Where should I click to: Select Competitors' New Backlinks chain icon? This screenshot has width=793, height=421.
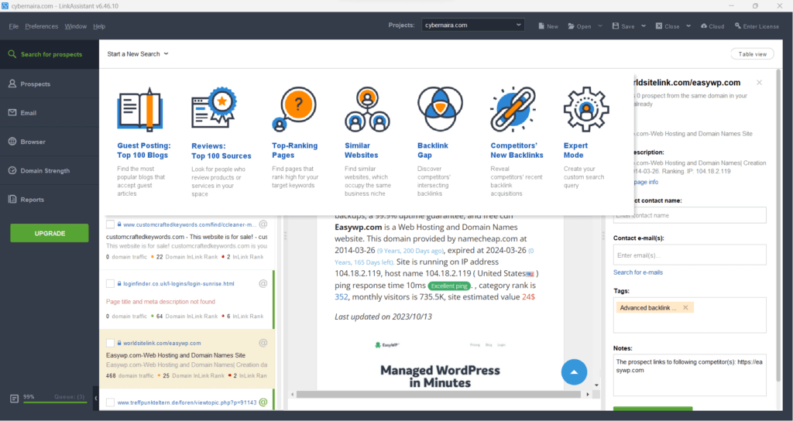pos(513,109)
